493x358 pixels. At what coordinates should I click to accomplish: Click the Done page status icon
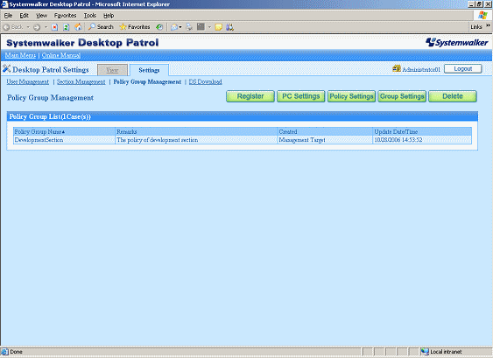pyautogui.click(x=4, y=351)
